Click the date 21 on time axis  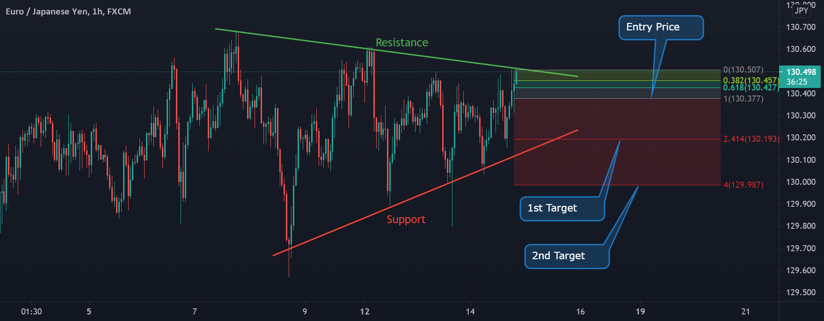pos(746,312)
